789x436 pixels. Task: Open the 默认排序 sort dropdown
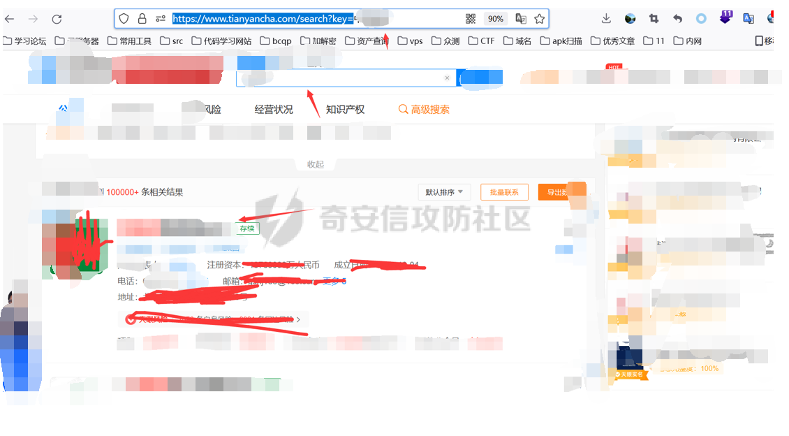[x=444, y=192]
